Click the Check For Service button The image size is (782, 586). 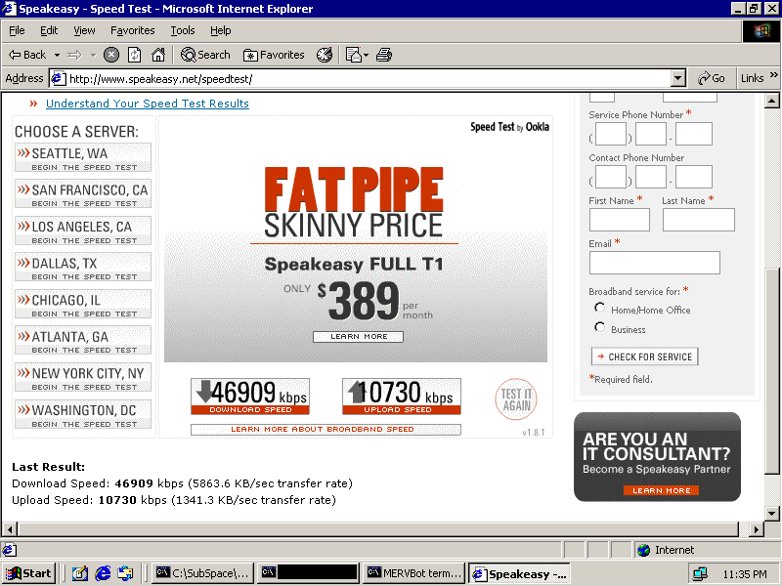point(645,356)
